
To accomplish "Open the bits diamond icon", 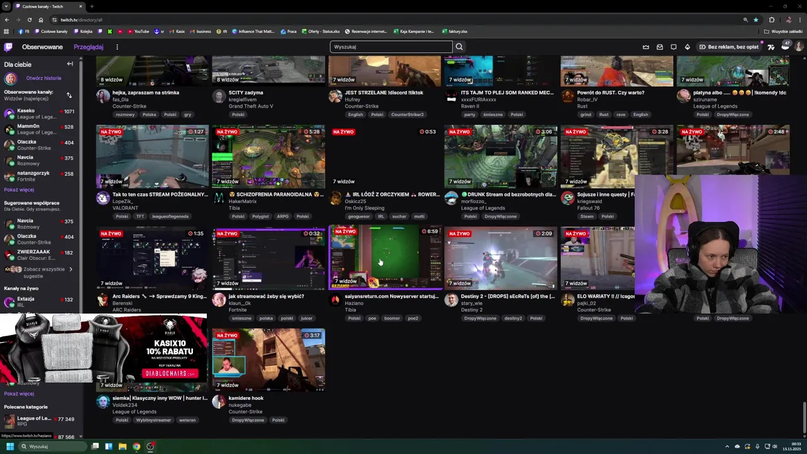I will (687, 47).
